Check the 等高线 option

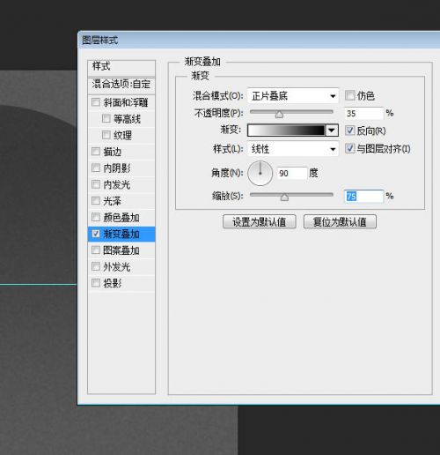[106, 119]
